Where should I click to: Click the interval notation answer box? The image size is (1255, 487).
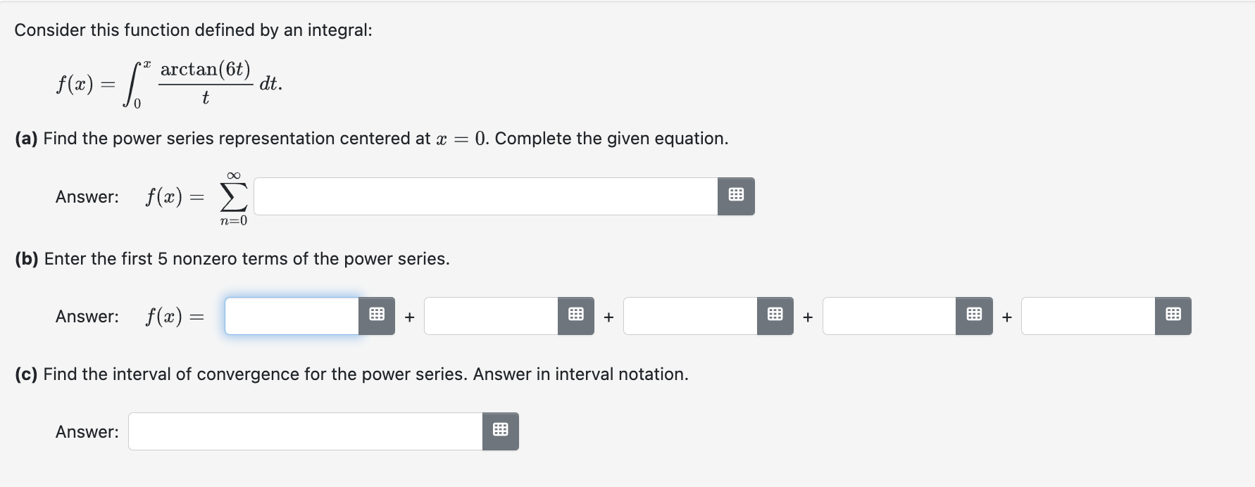[x=304, y=431]
